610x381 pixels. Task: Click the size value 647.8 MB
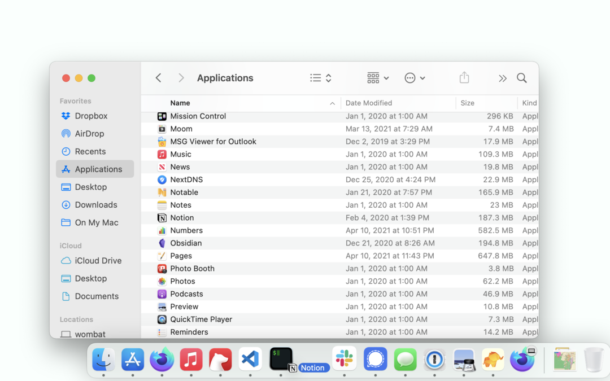(496, 256)
